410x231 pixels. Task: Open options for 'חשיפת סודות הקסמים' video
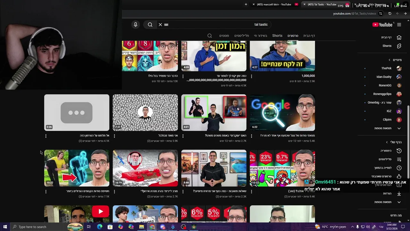[x=46, y=192]
